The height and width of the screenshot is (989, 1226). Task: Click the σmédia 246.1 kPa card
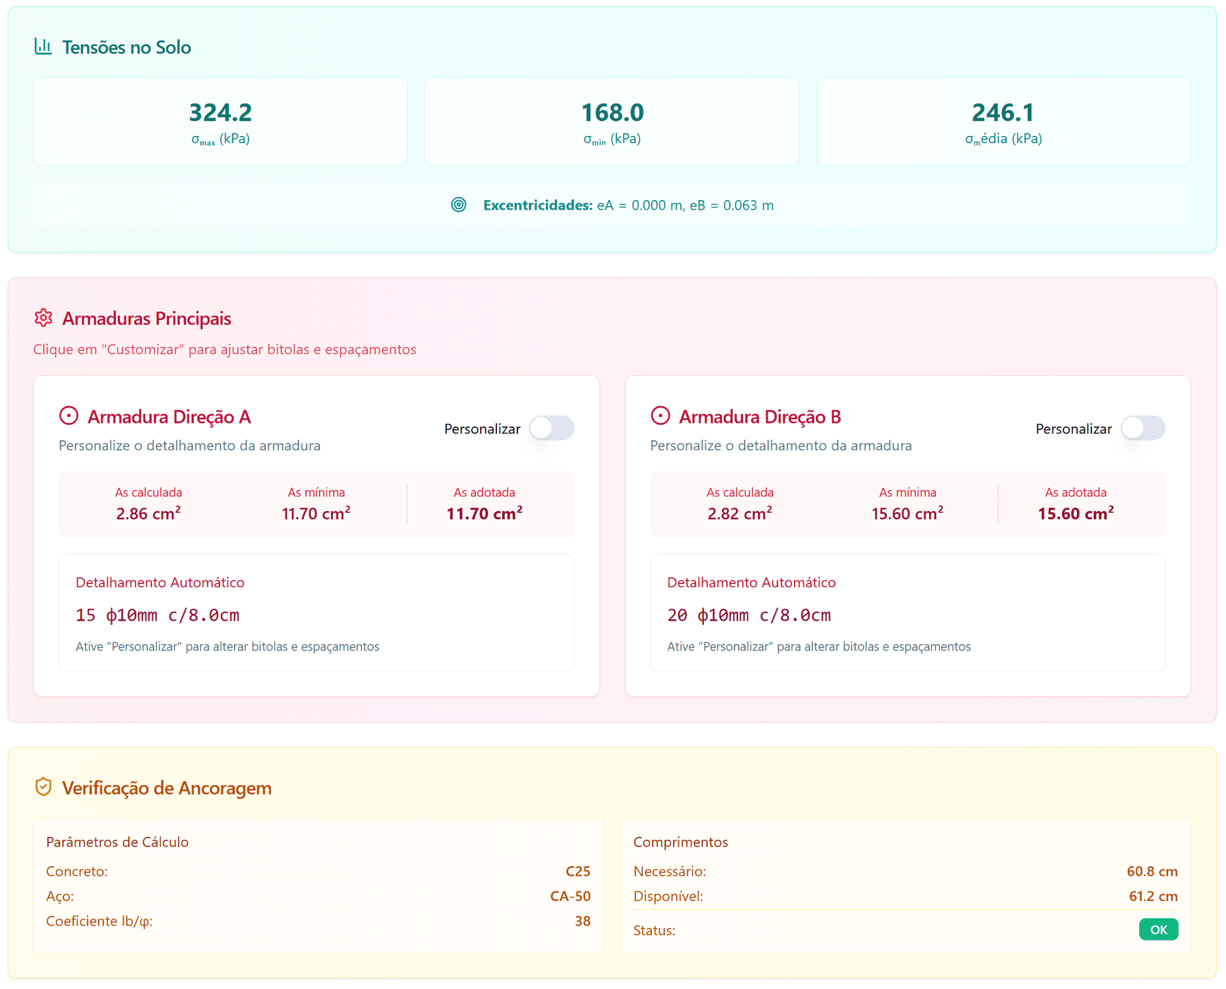point(1003,121)
